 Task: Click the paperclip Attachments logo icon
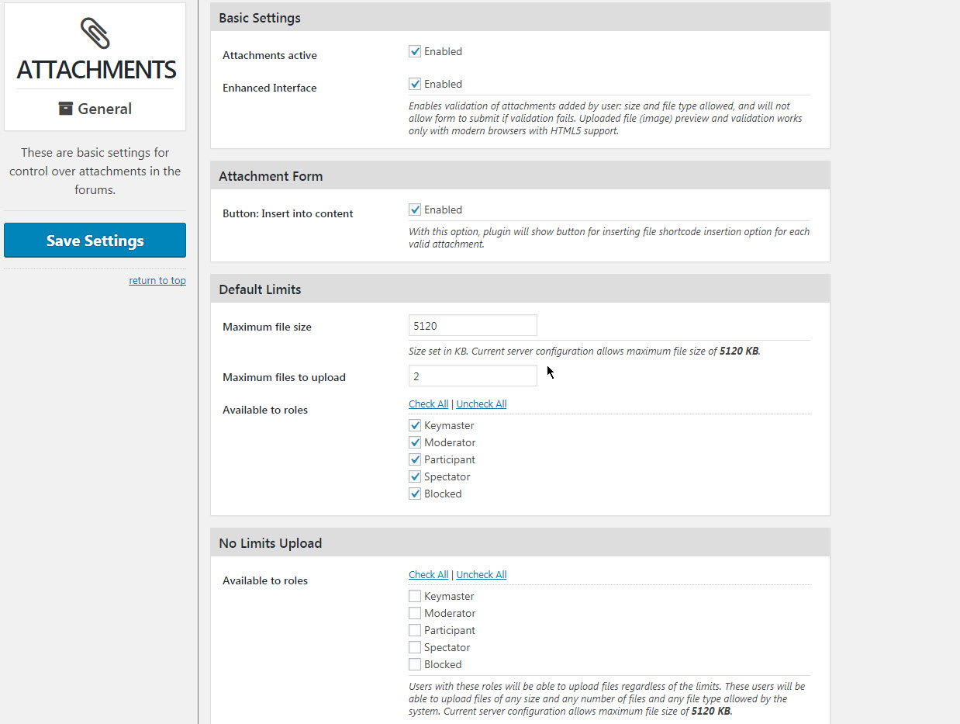click(x=95, y=33)
